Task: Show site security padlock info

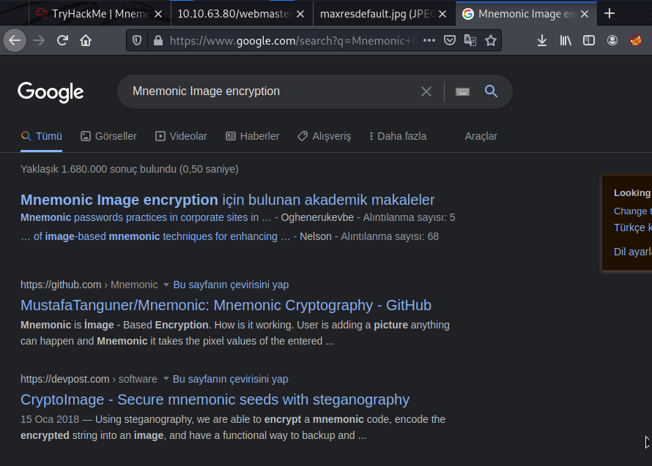Action: [x=158, y=40]
